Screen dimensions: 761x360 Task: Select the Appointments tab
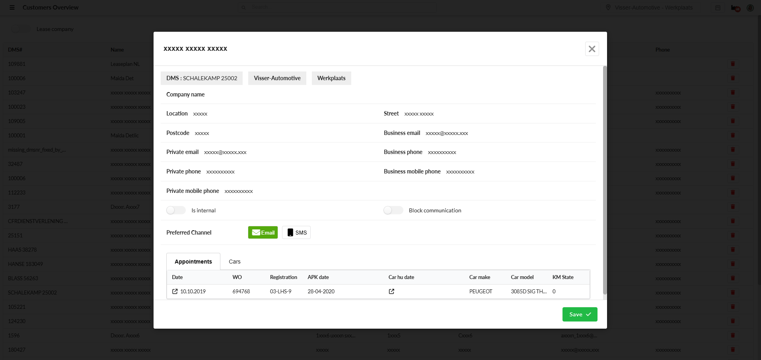click(x=193, y=262)
